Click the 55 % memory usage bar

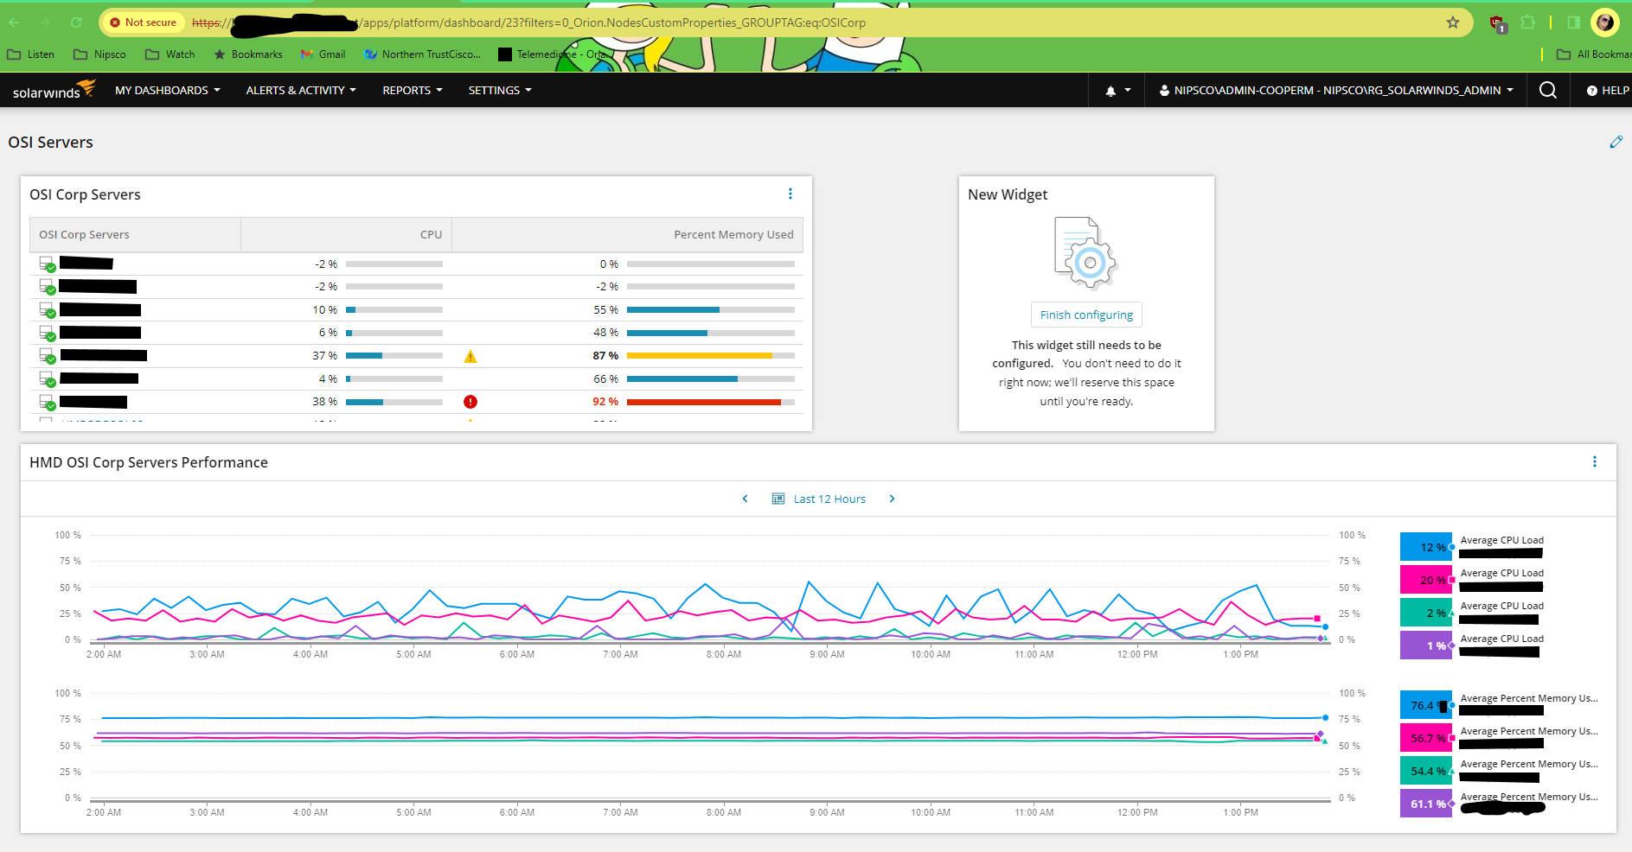[x=710, y=309]
